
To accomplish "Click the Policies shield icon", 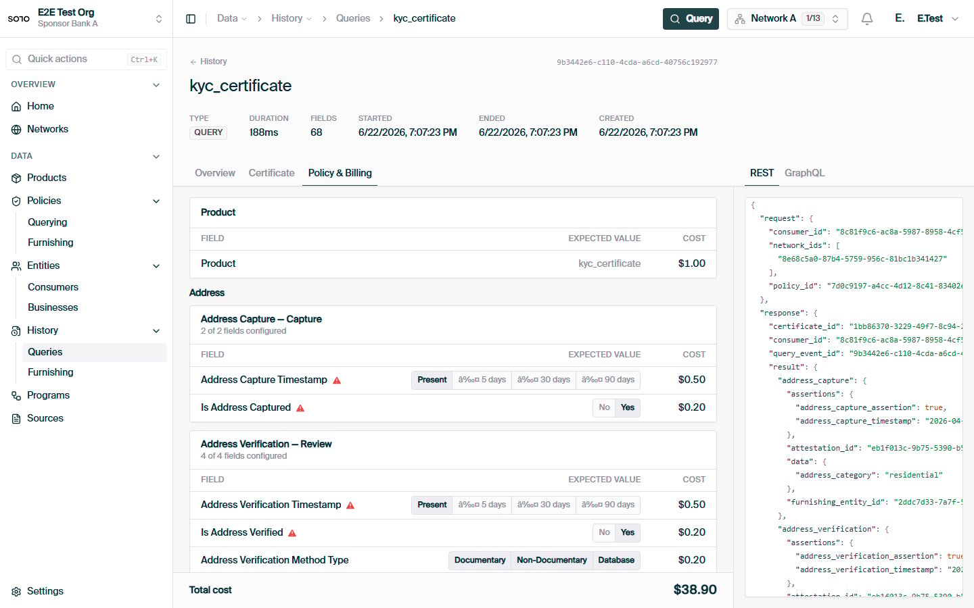I will click(x=16, y=201).
